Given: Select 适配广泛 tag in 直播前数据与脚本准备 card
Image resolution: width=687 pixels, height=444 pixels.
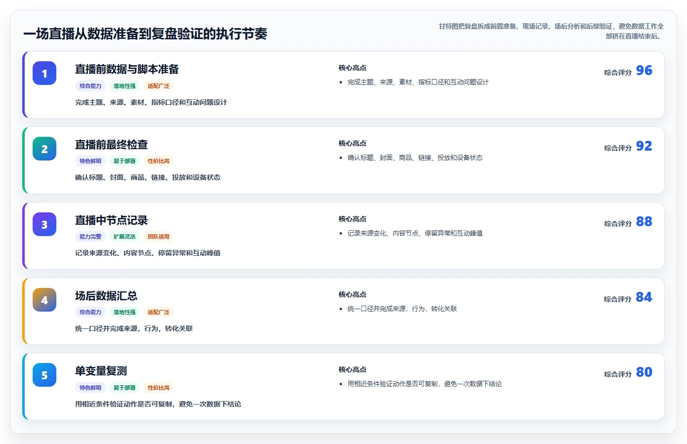Looking at the screenshot, I should [159, 86].
